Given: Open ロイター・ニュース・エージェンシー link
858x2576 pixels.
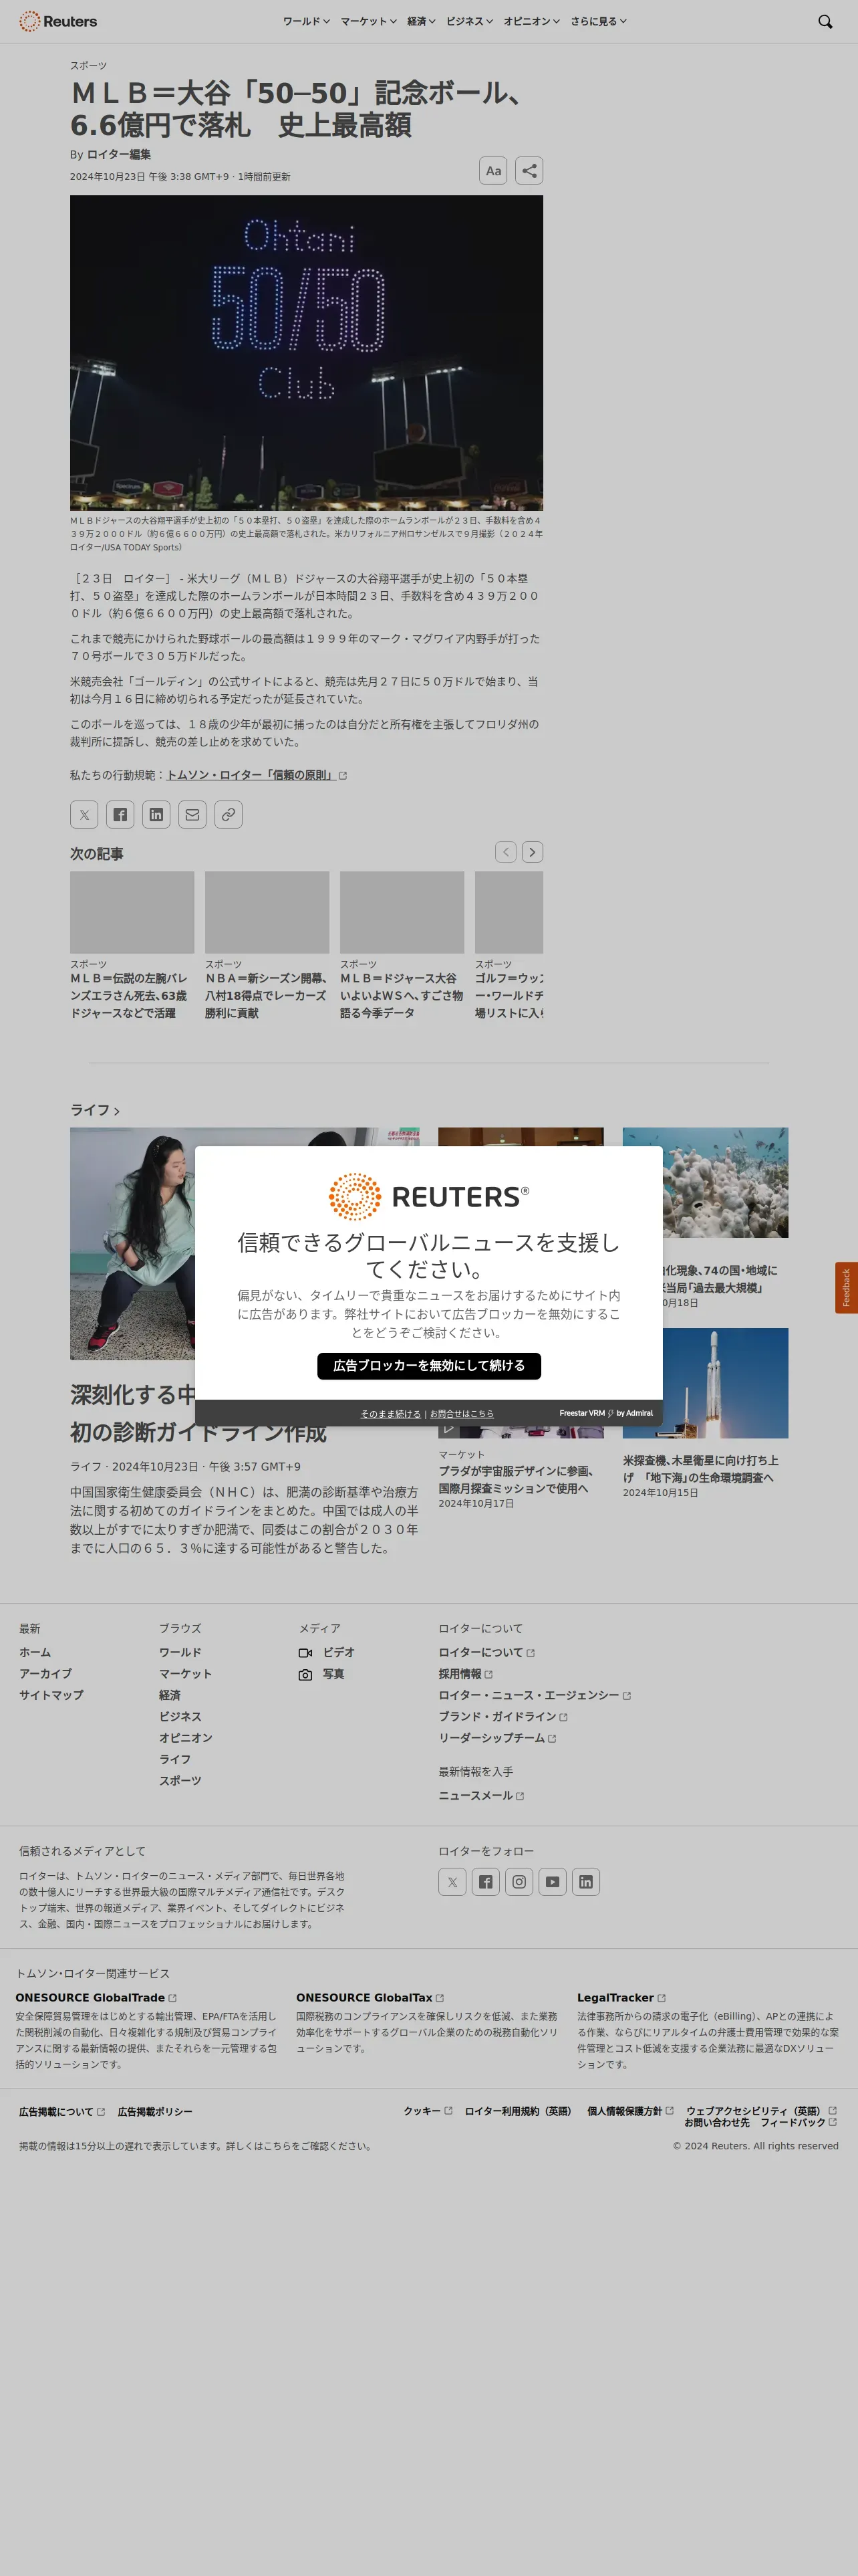Looking at the screenshot, I should 535,1695.
